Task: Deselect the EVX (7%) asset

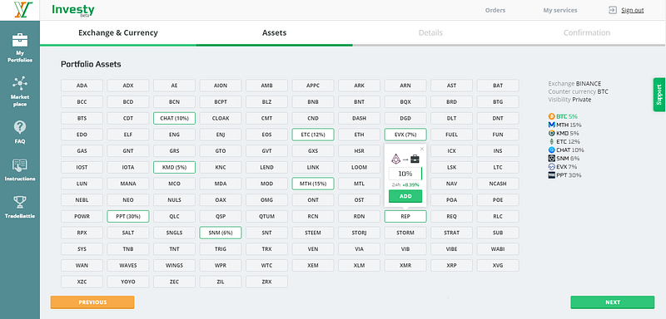Action: [405, 135]
